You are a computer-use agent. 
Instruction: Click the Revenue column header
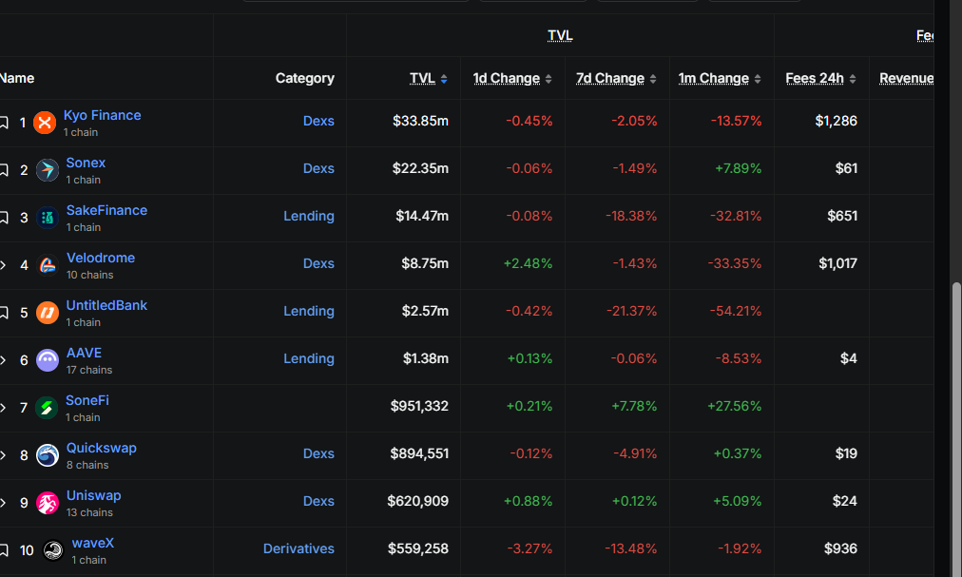pyautogui.click(x=906, y=79)
